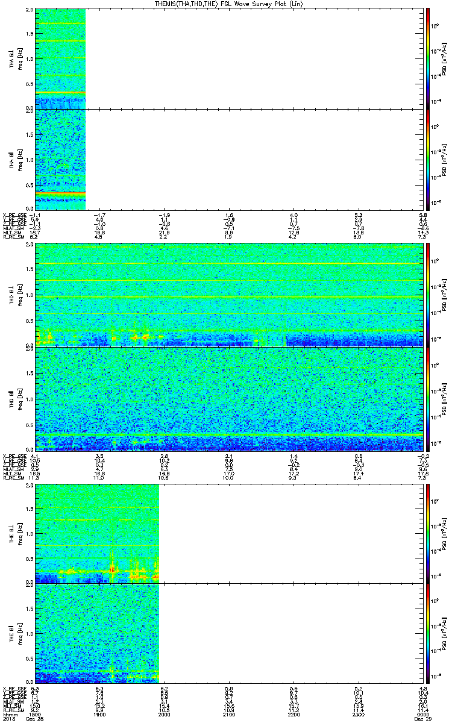This screenshot has width=452, height=723.
Task: Click the THE B-perpendicular spectrogram panel
Action: 228,533
